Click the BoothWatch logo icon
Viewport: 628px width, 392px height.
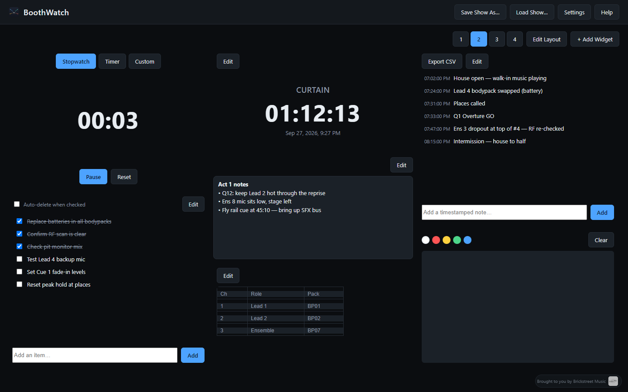[x=14, y=12]
